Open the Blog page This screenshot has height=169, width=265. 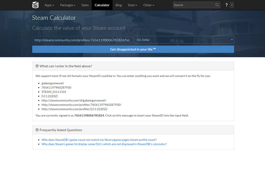click(x=119, y=5)
